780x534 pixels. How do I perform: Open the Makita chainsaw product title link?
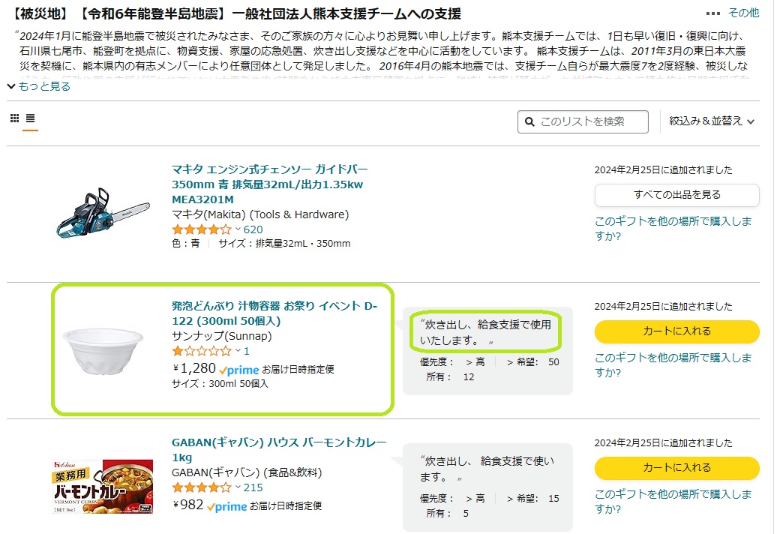pyautogui.click(x=269, y=184)
